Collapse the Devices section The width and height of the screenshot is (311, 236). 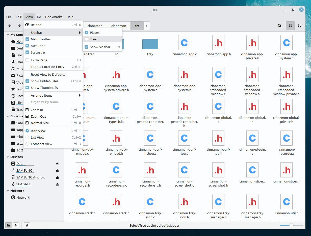(7, 157)
